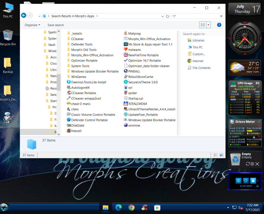Select Autologon64 item

(x=78, y=88)
